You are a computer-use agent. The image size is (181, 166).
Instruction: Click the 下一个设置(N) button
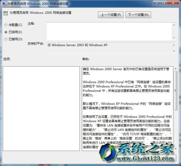point(138,15)
